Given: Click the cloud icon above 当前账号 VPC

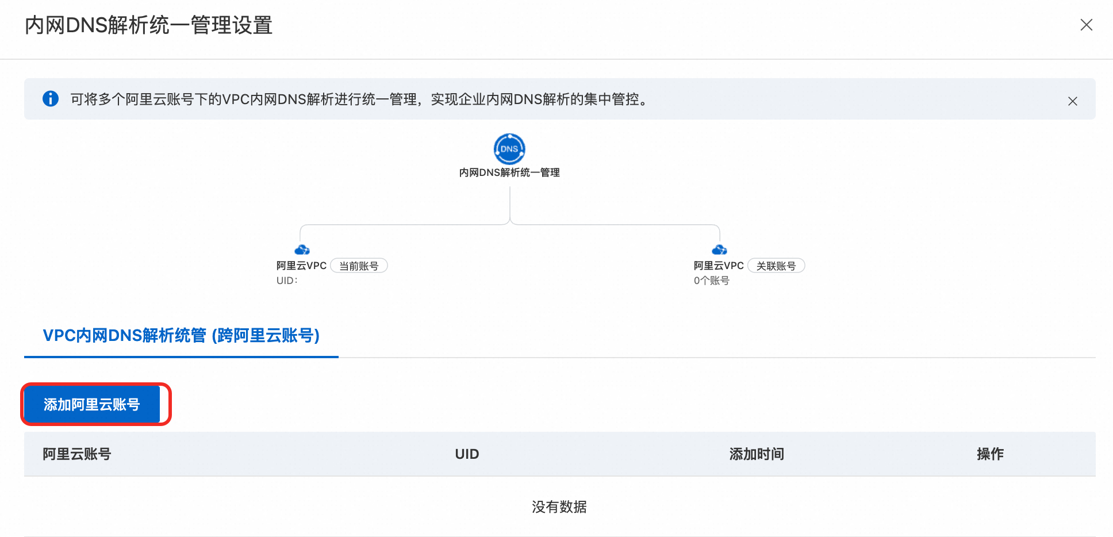Looking at the screenshot, I should [302, 250].
